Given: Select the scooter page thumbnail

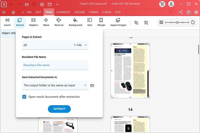Looking at the screenshot, I should click(x=58, y=125).
